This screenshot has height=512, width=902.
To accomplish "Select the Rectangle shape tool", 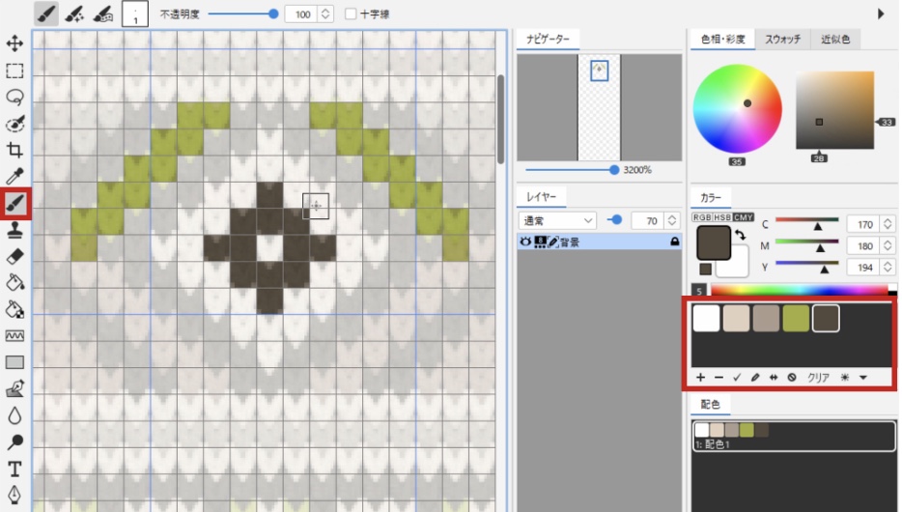I will coord(14,362).
